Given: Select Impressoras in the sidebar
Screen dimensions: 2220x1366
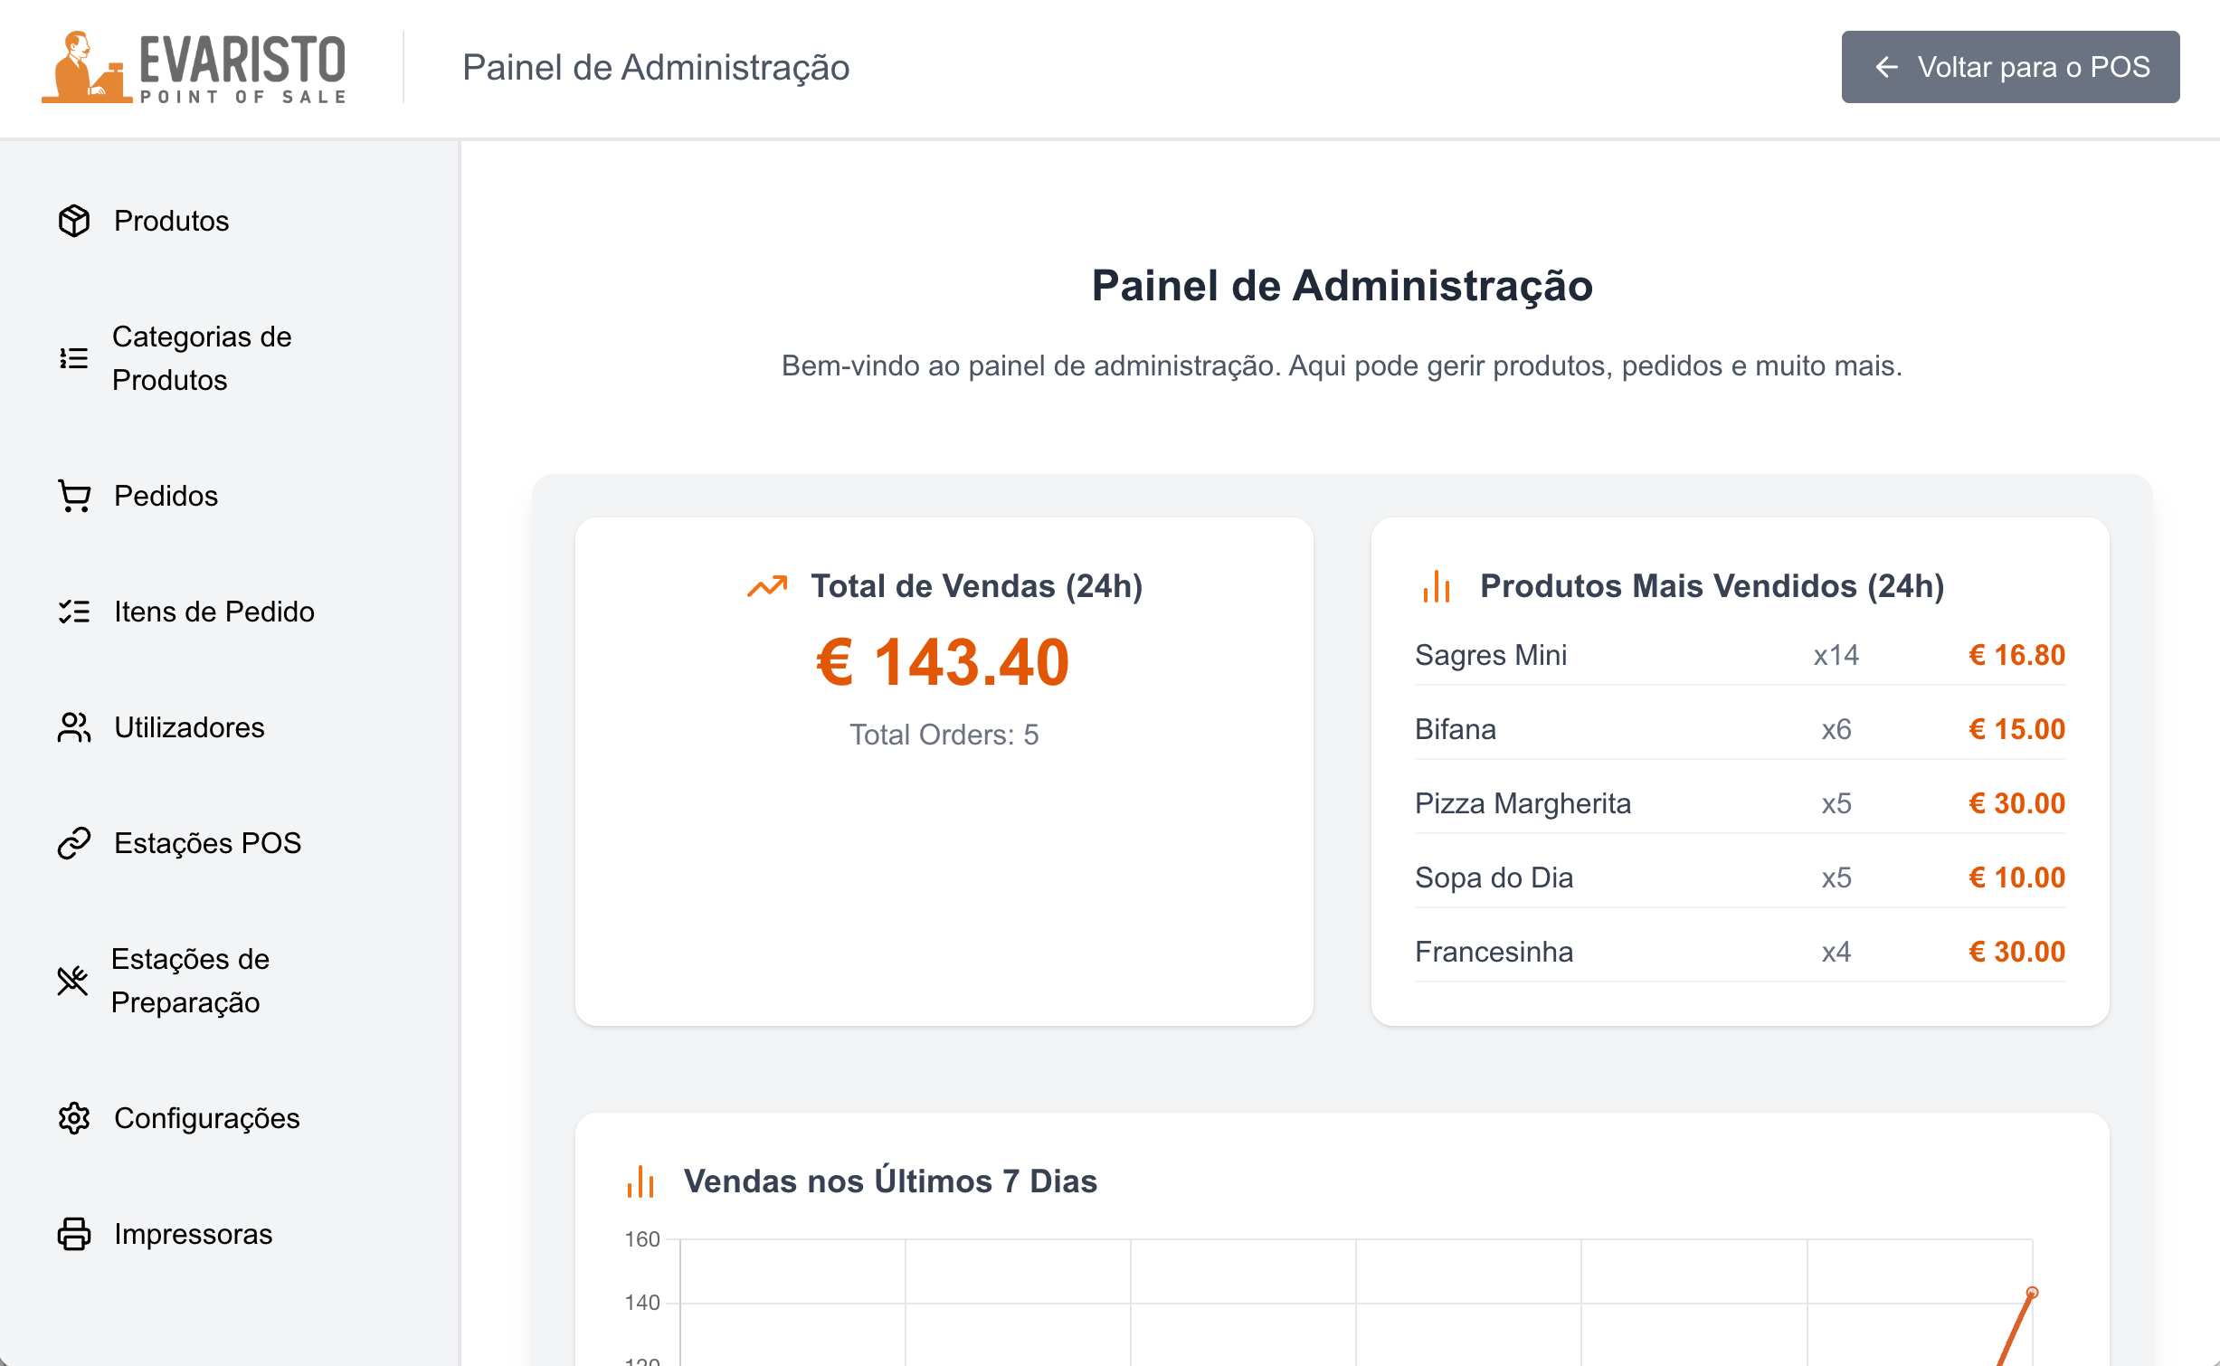Looking at the screenshot, I should point(193,1234).
